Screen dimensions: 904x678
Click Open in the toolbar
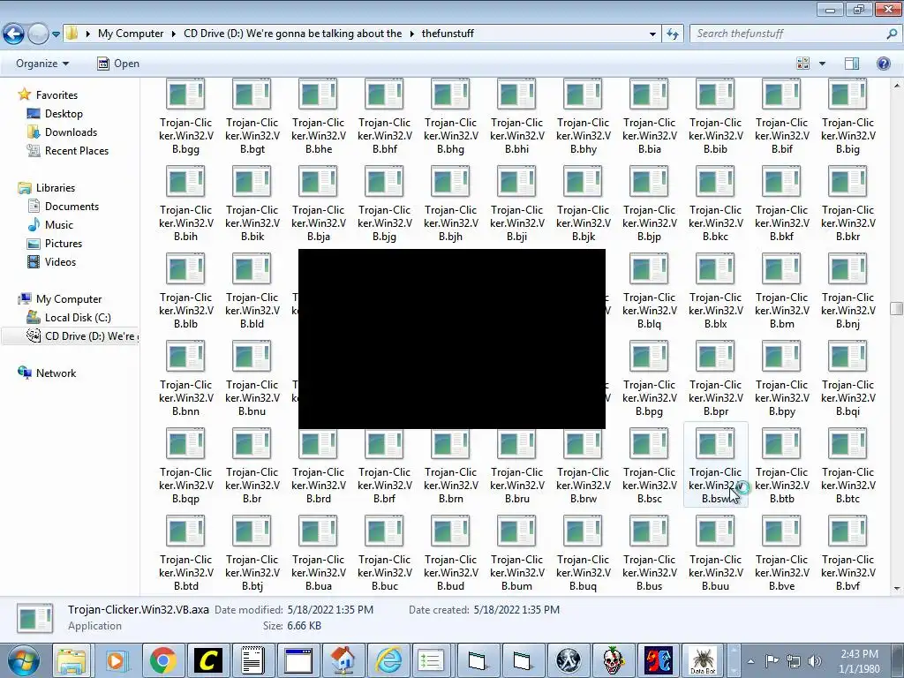point(118,64)
